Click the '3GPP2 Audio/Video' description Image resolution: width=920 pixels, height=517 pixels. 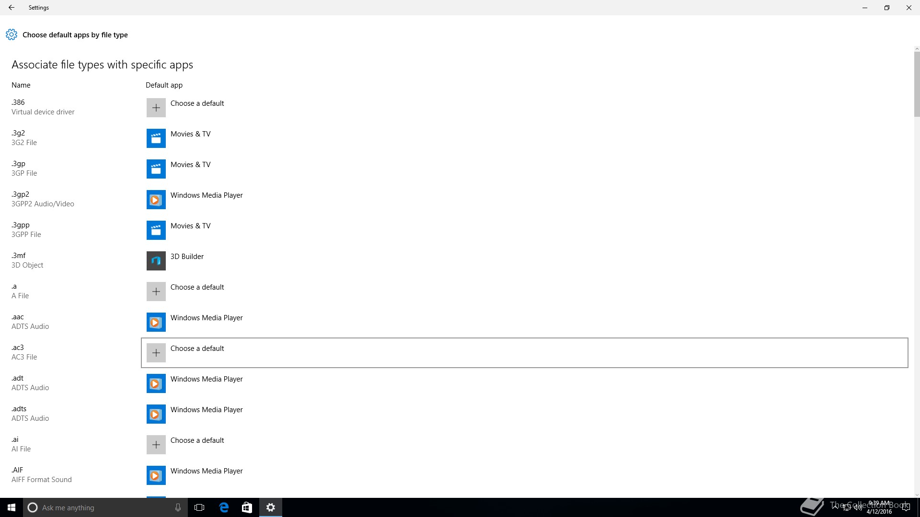click(43, 204)
